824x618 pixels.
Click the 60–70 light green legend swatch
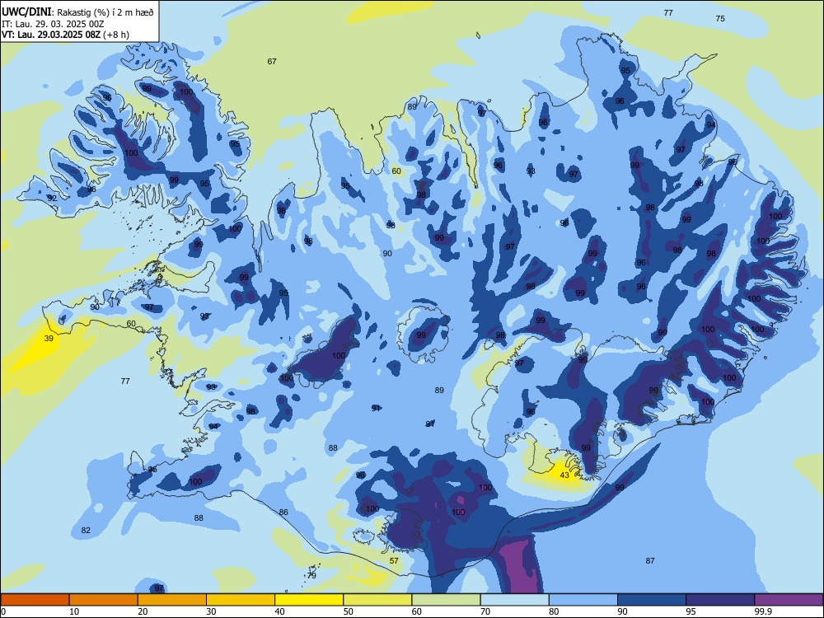click(446, 600)
